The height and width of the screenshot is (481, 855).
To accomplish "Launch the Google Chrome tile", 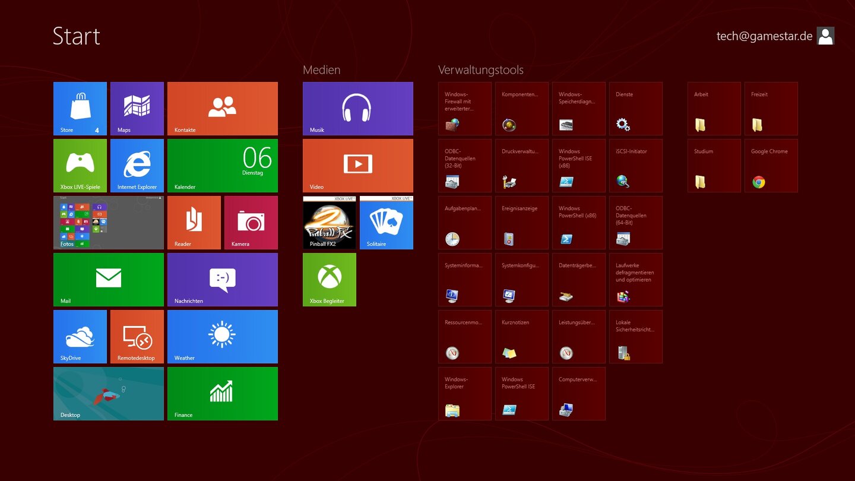I will click(771, 166).
